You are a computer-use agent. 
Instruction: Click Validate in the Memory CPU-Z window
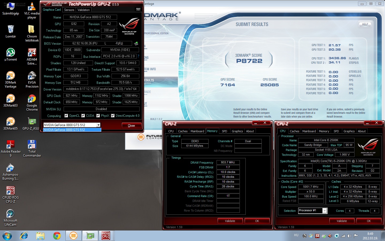[230, 221]
